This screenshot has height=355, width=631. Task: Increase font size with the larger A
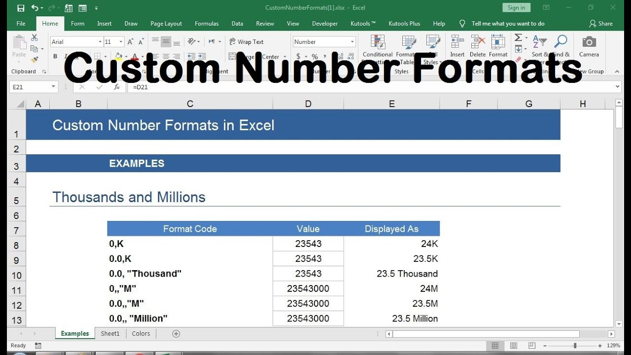(130, 42)
